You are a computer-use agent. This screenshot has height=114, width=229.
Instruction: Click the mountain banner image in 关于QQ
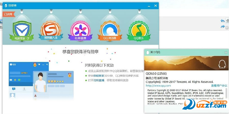click(187, 63)
